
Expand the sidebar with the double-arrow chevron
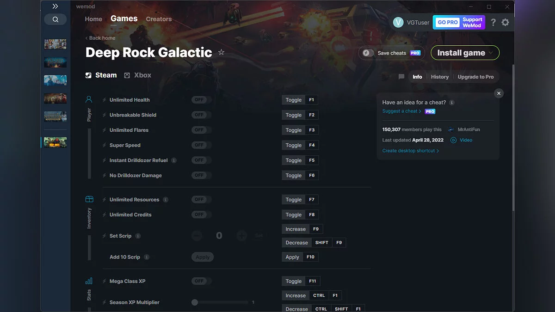tap(55, 6)
